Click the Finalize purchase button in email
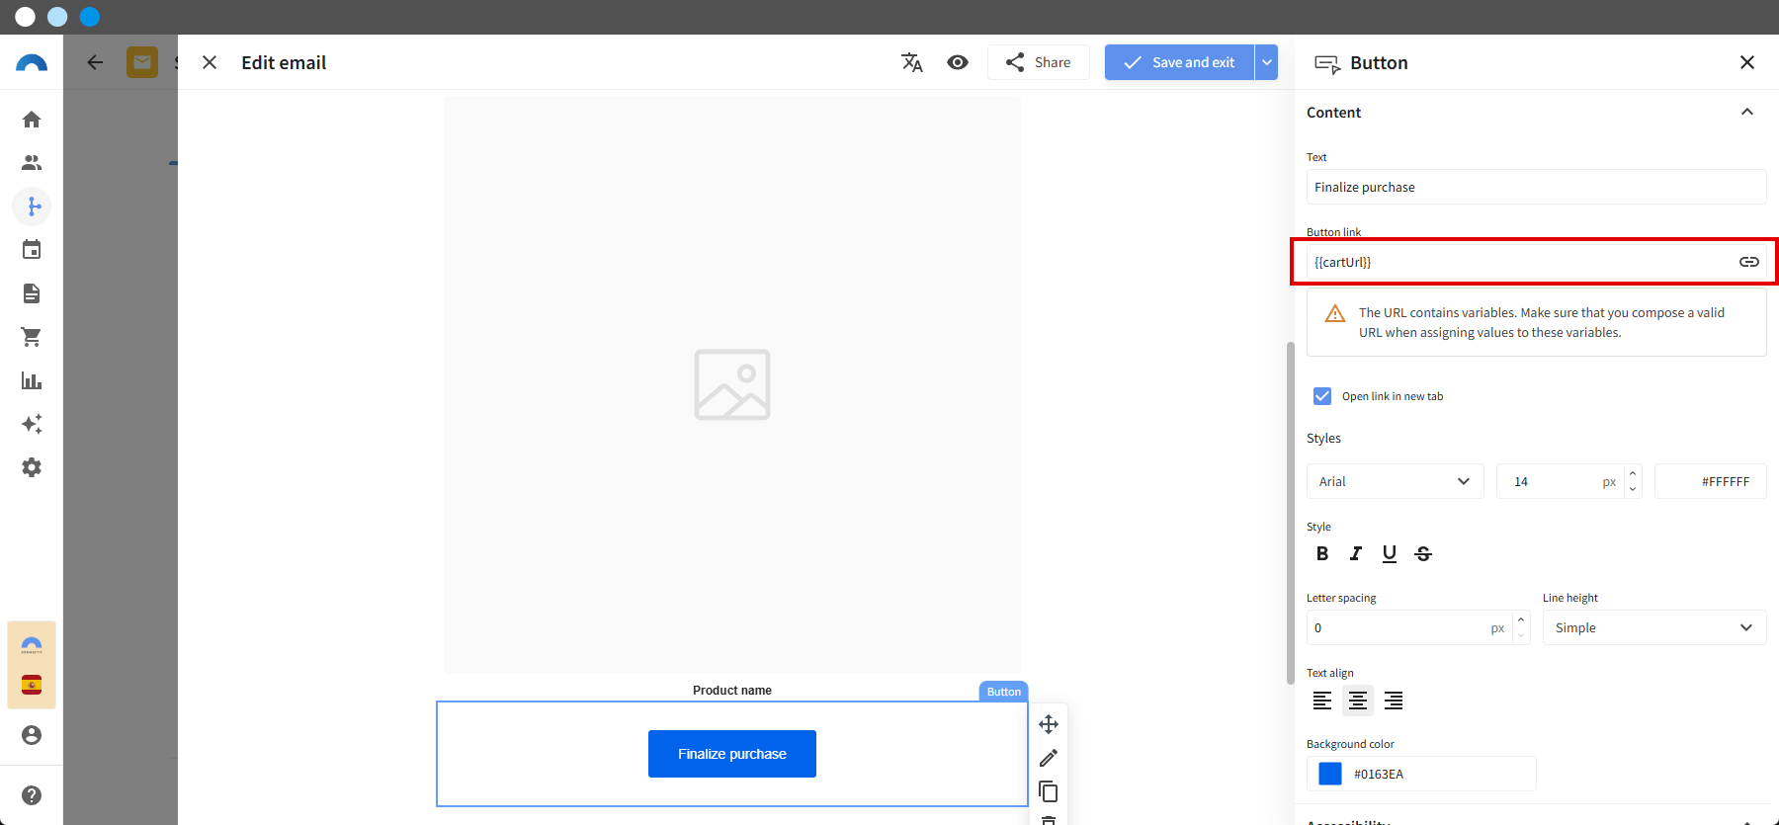Image resolution: width=1779 pixels, height=825 pixels. click(732, 754)
